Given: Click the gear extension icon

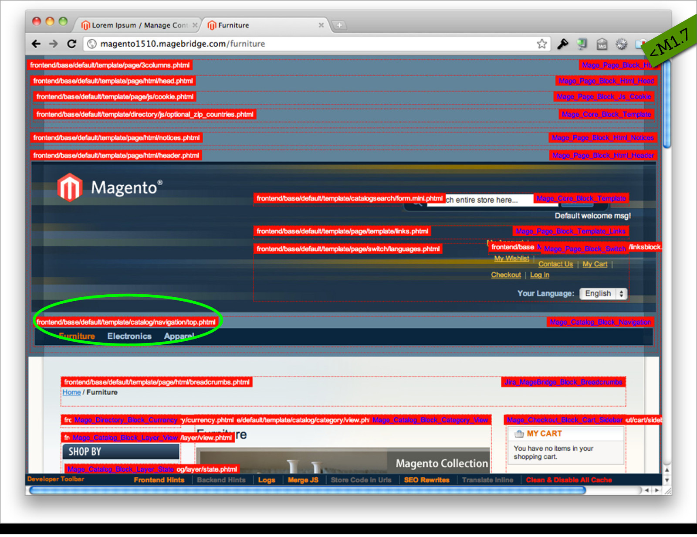Looking at the screenshot, I should [x=622, y=44].
